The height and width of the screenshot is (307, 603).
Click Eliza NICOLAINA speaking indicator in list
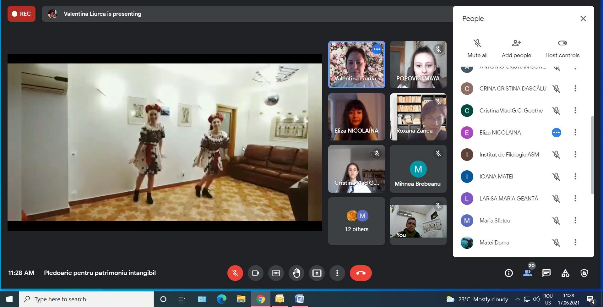[556, 133]
